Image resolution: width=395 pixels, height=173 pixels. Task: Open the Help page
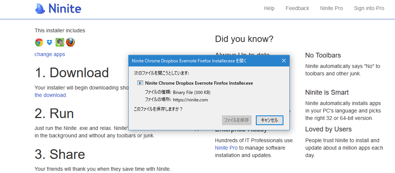point(269,8)
